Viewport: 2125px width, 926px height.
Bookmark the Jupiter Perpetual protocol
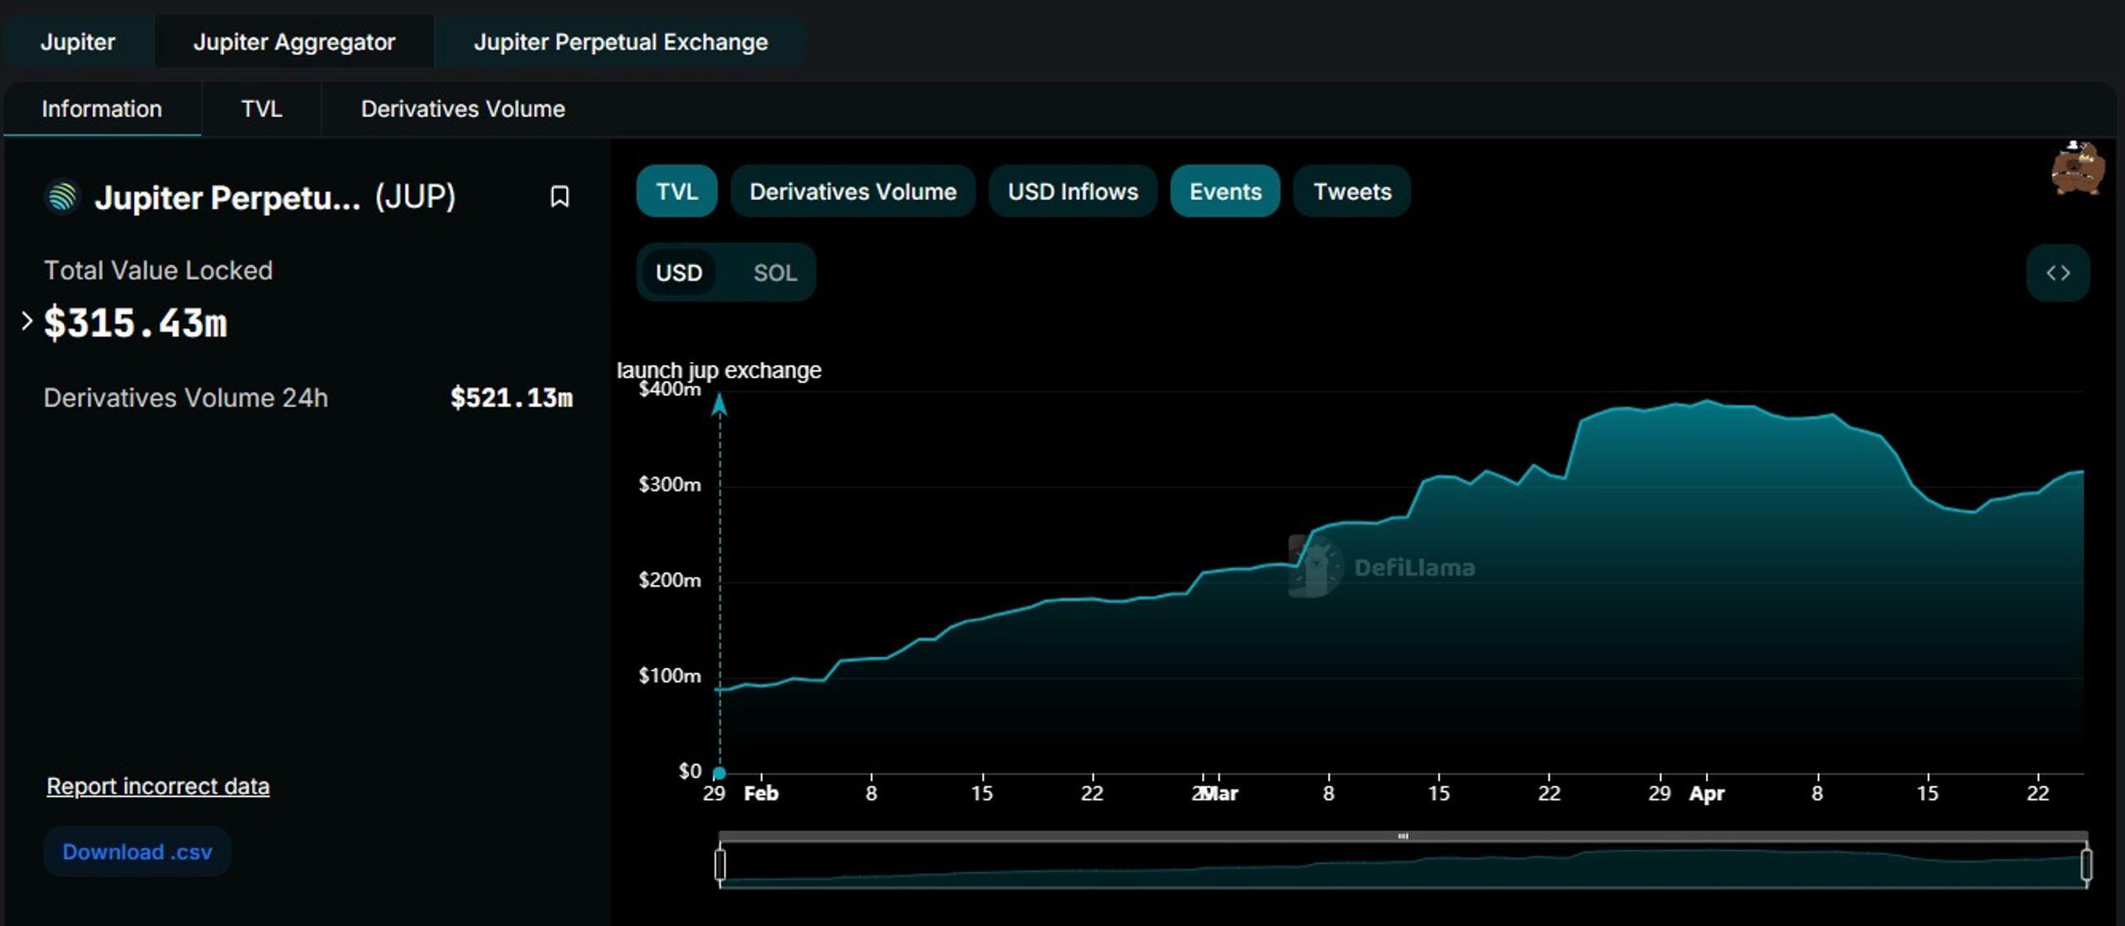(x=559, y=197)
